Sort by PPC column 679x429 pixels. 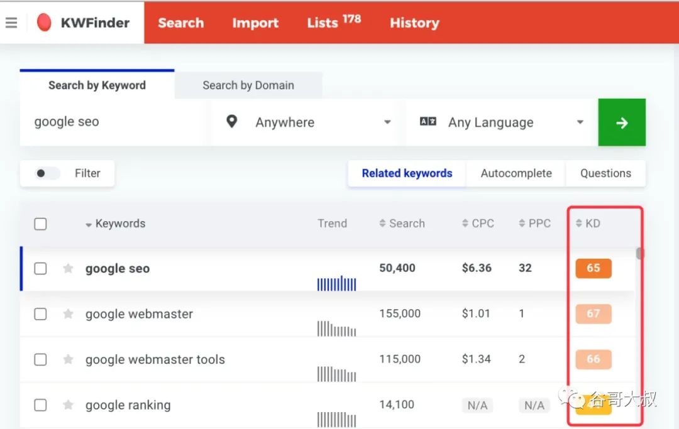535,223
